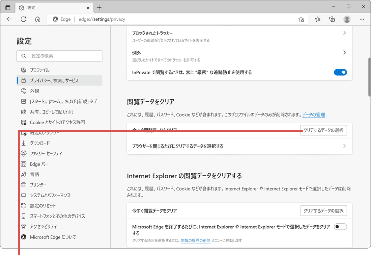The image size is (371, 255).
Task: Open the Settings and more ellipsis menu
Action: 362,19
